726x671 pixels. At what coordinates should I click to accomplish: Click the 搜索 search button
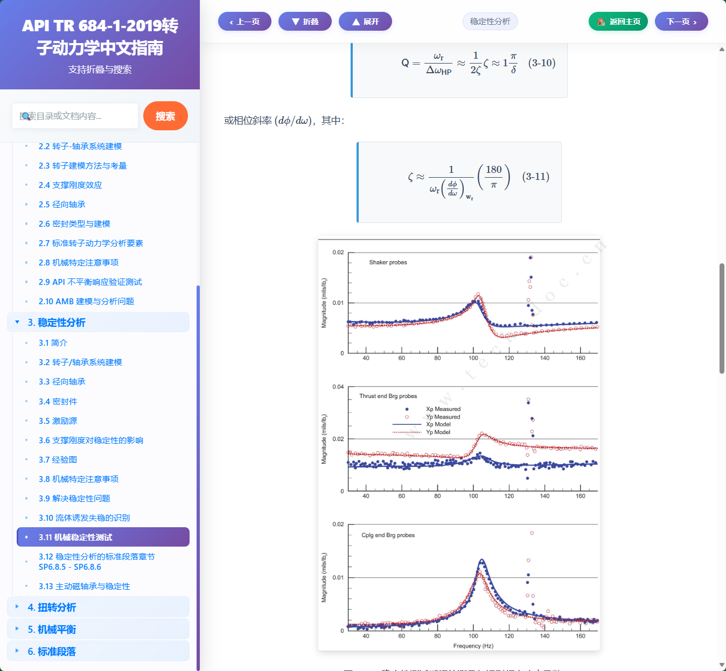165,116
